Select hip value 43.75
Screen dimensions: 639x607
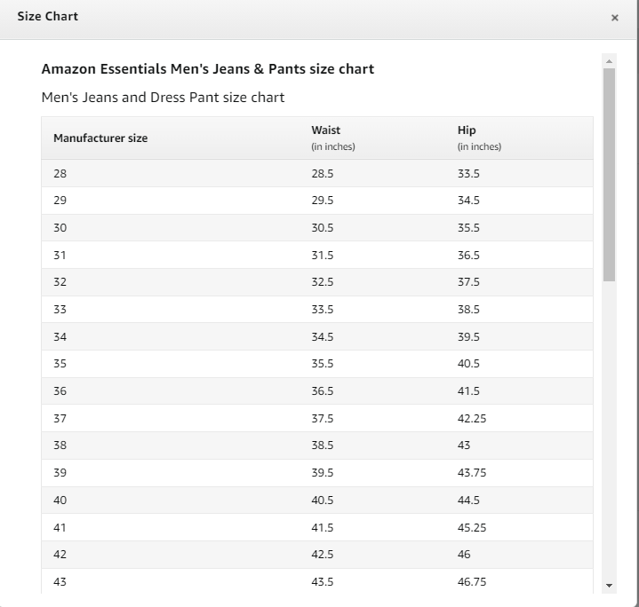click(472, 472)
